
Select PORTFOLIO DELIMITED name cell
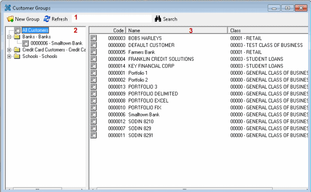(153, 94)
